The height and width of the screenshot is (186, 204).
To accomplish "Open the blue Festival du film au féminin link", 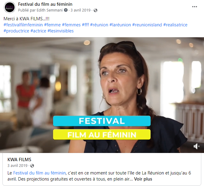I will 39,173.
